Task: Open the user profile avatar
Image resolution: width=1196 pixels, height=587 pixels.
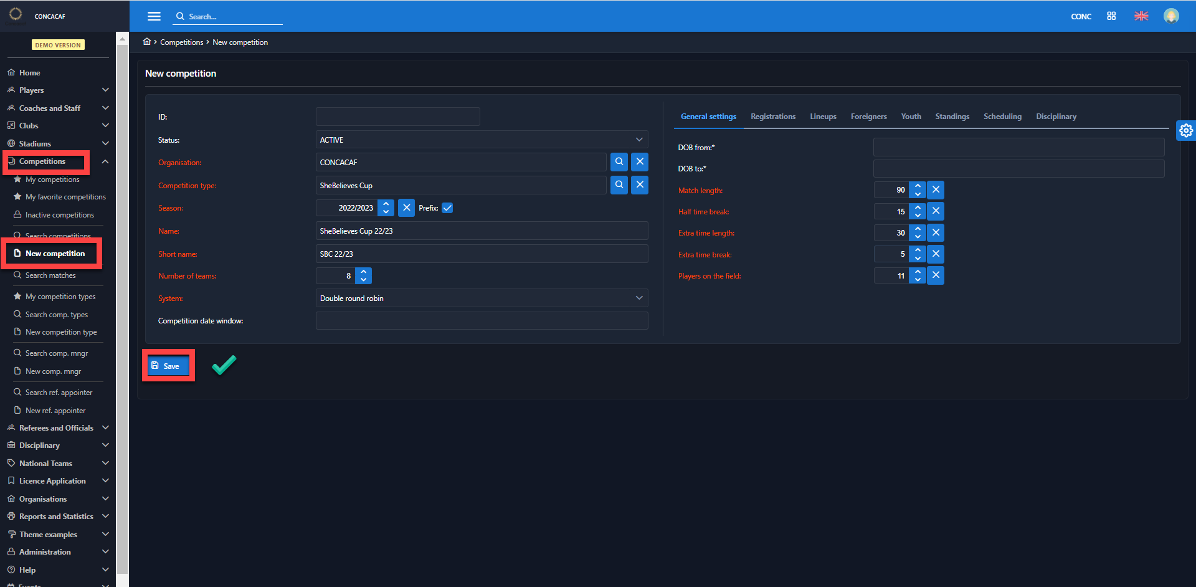Action: pos(1171,16)
